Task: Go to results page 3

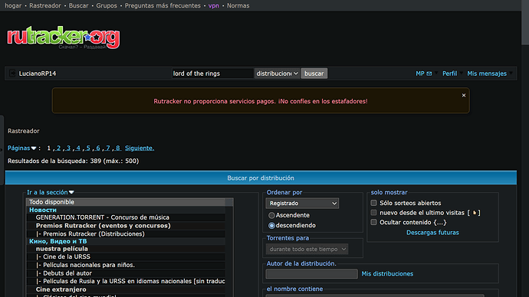Action: 68,148
